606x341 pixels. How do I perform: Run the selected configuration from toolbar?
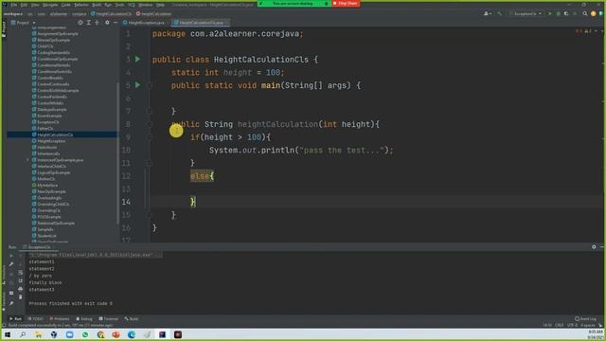(x=550, y=13)
